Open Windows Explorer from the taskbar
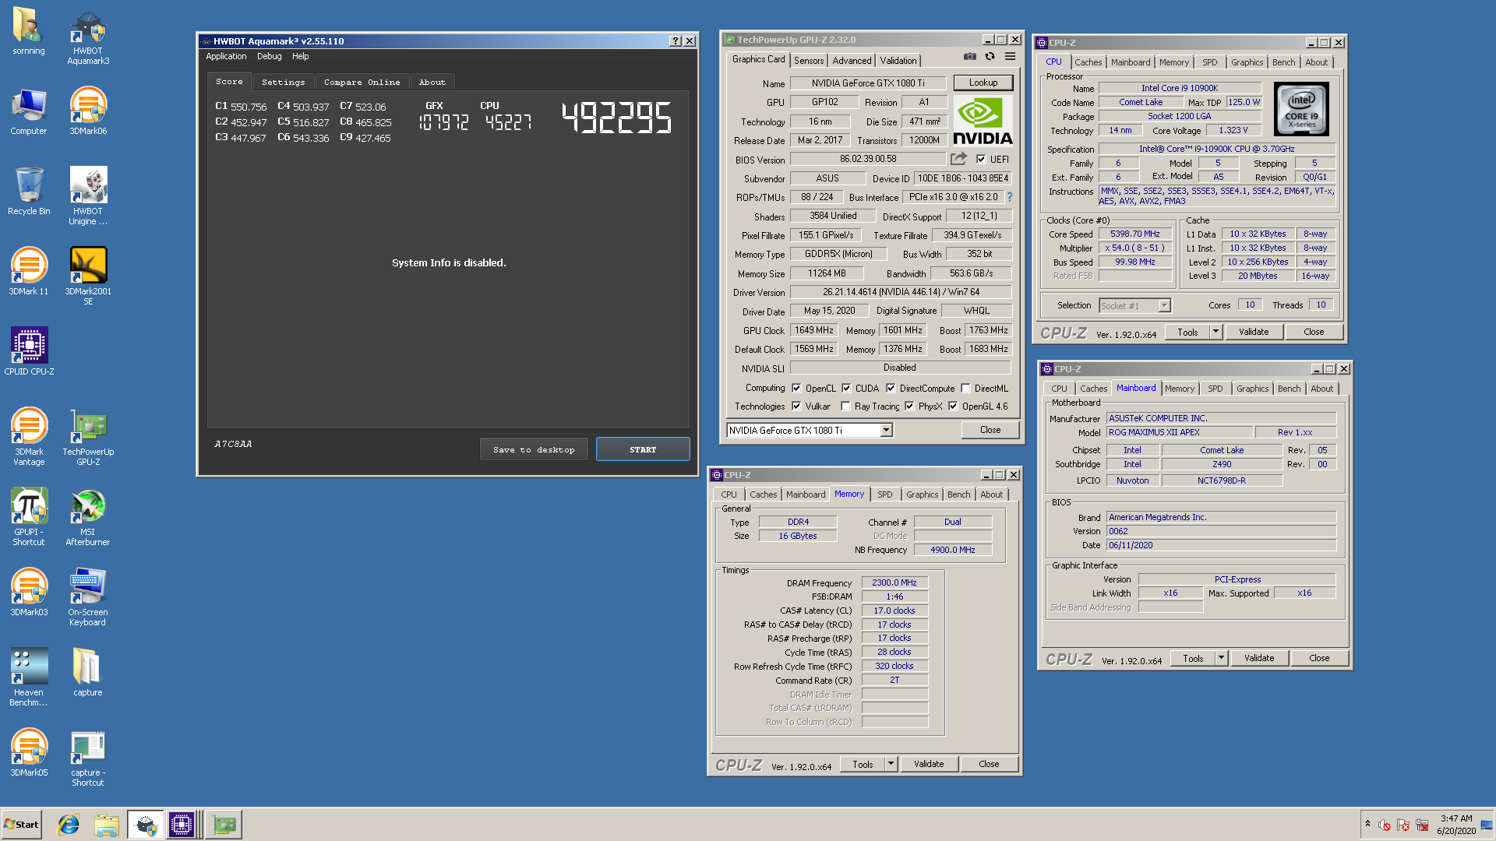Image resolution: width=1496 pixels, height=841 pixels. [107, 825]
